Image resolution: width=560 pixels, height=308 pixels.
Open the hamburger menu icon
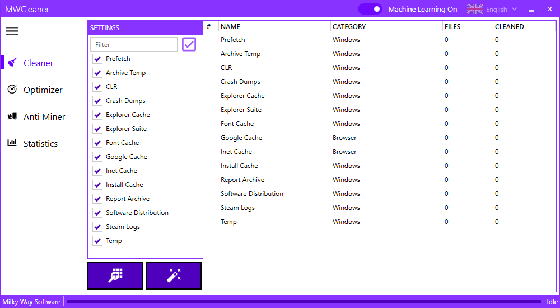[x=12, y=31]
